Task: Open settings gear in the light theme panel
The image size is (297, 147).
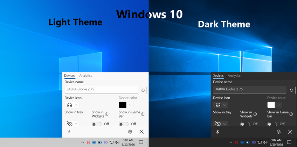Action: (130, 132)
